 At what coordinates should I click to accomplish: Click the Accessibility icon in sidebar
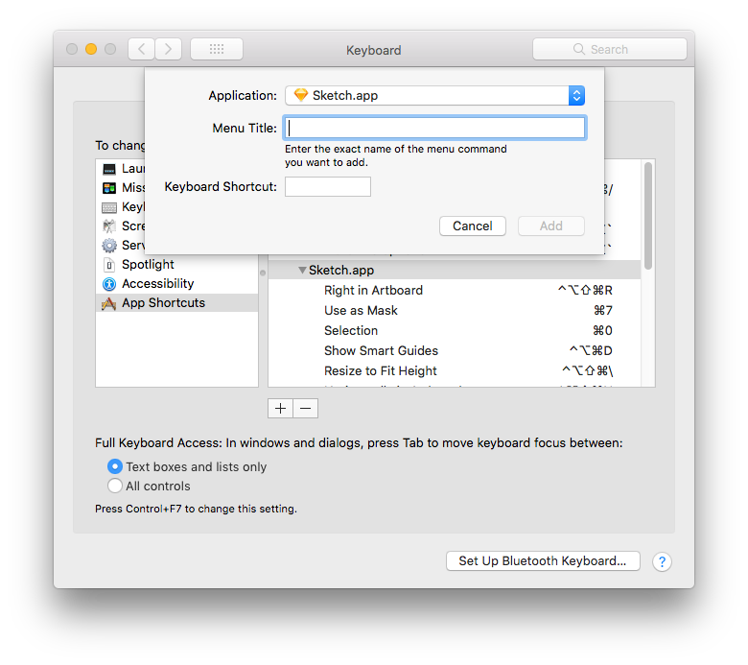(109, 284)
